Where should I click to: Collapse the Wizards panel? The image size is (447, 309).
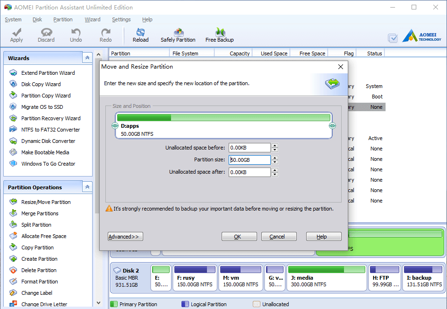pyautogui.click(x=87, y=58)
